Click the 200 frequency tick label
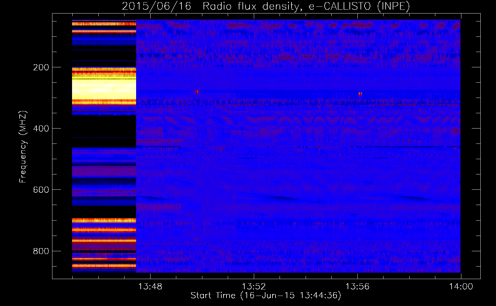Viewport: 496px width, 306px height. coord(41,67)
